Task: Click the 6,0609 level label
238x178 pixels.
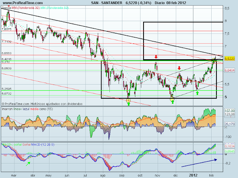Action: click(x=7, y=68)
